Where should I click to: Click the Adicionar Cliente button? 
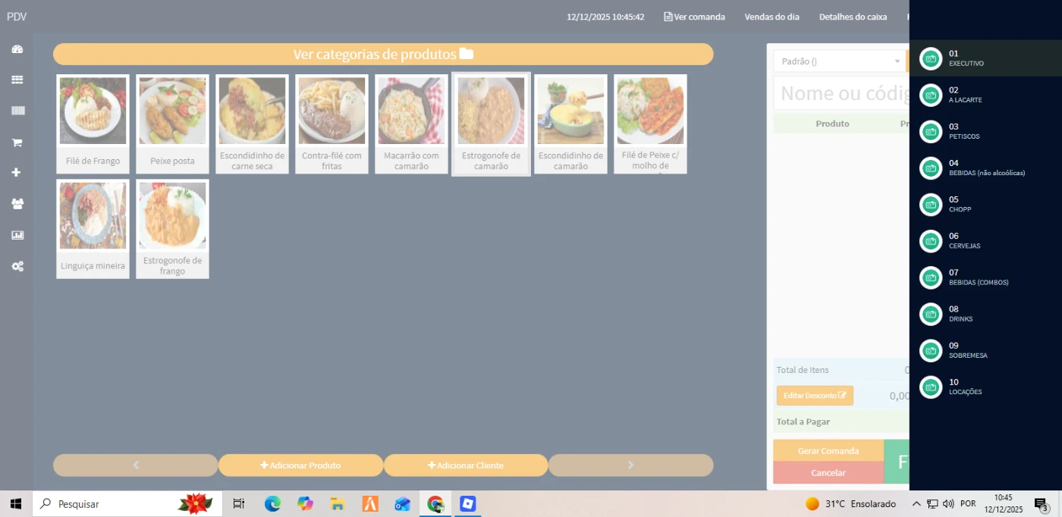click(x=466, y=465)
